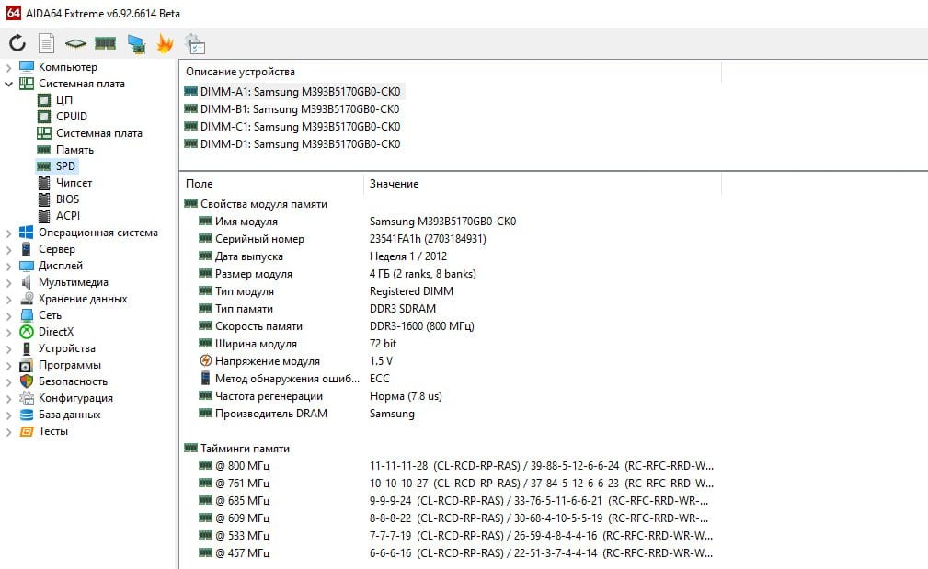Launch the flame stability test icon

click(x=166, y=43)
